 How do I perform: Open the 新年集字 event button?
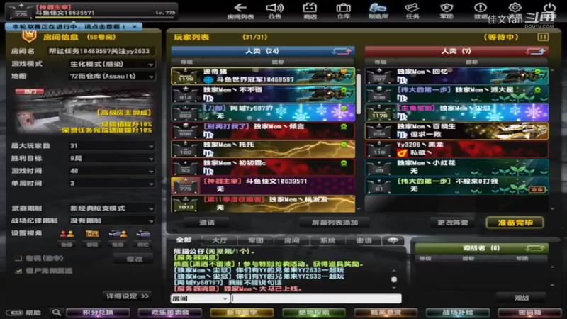242,313
